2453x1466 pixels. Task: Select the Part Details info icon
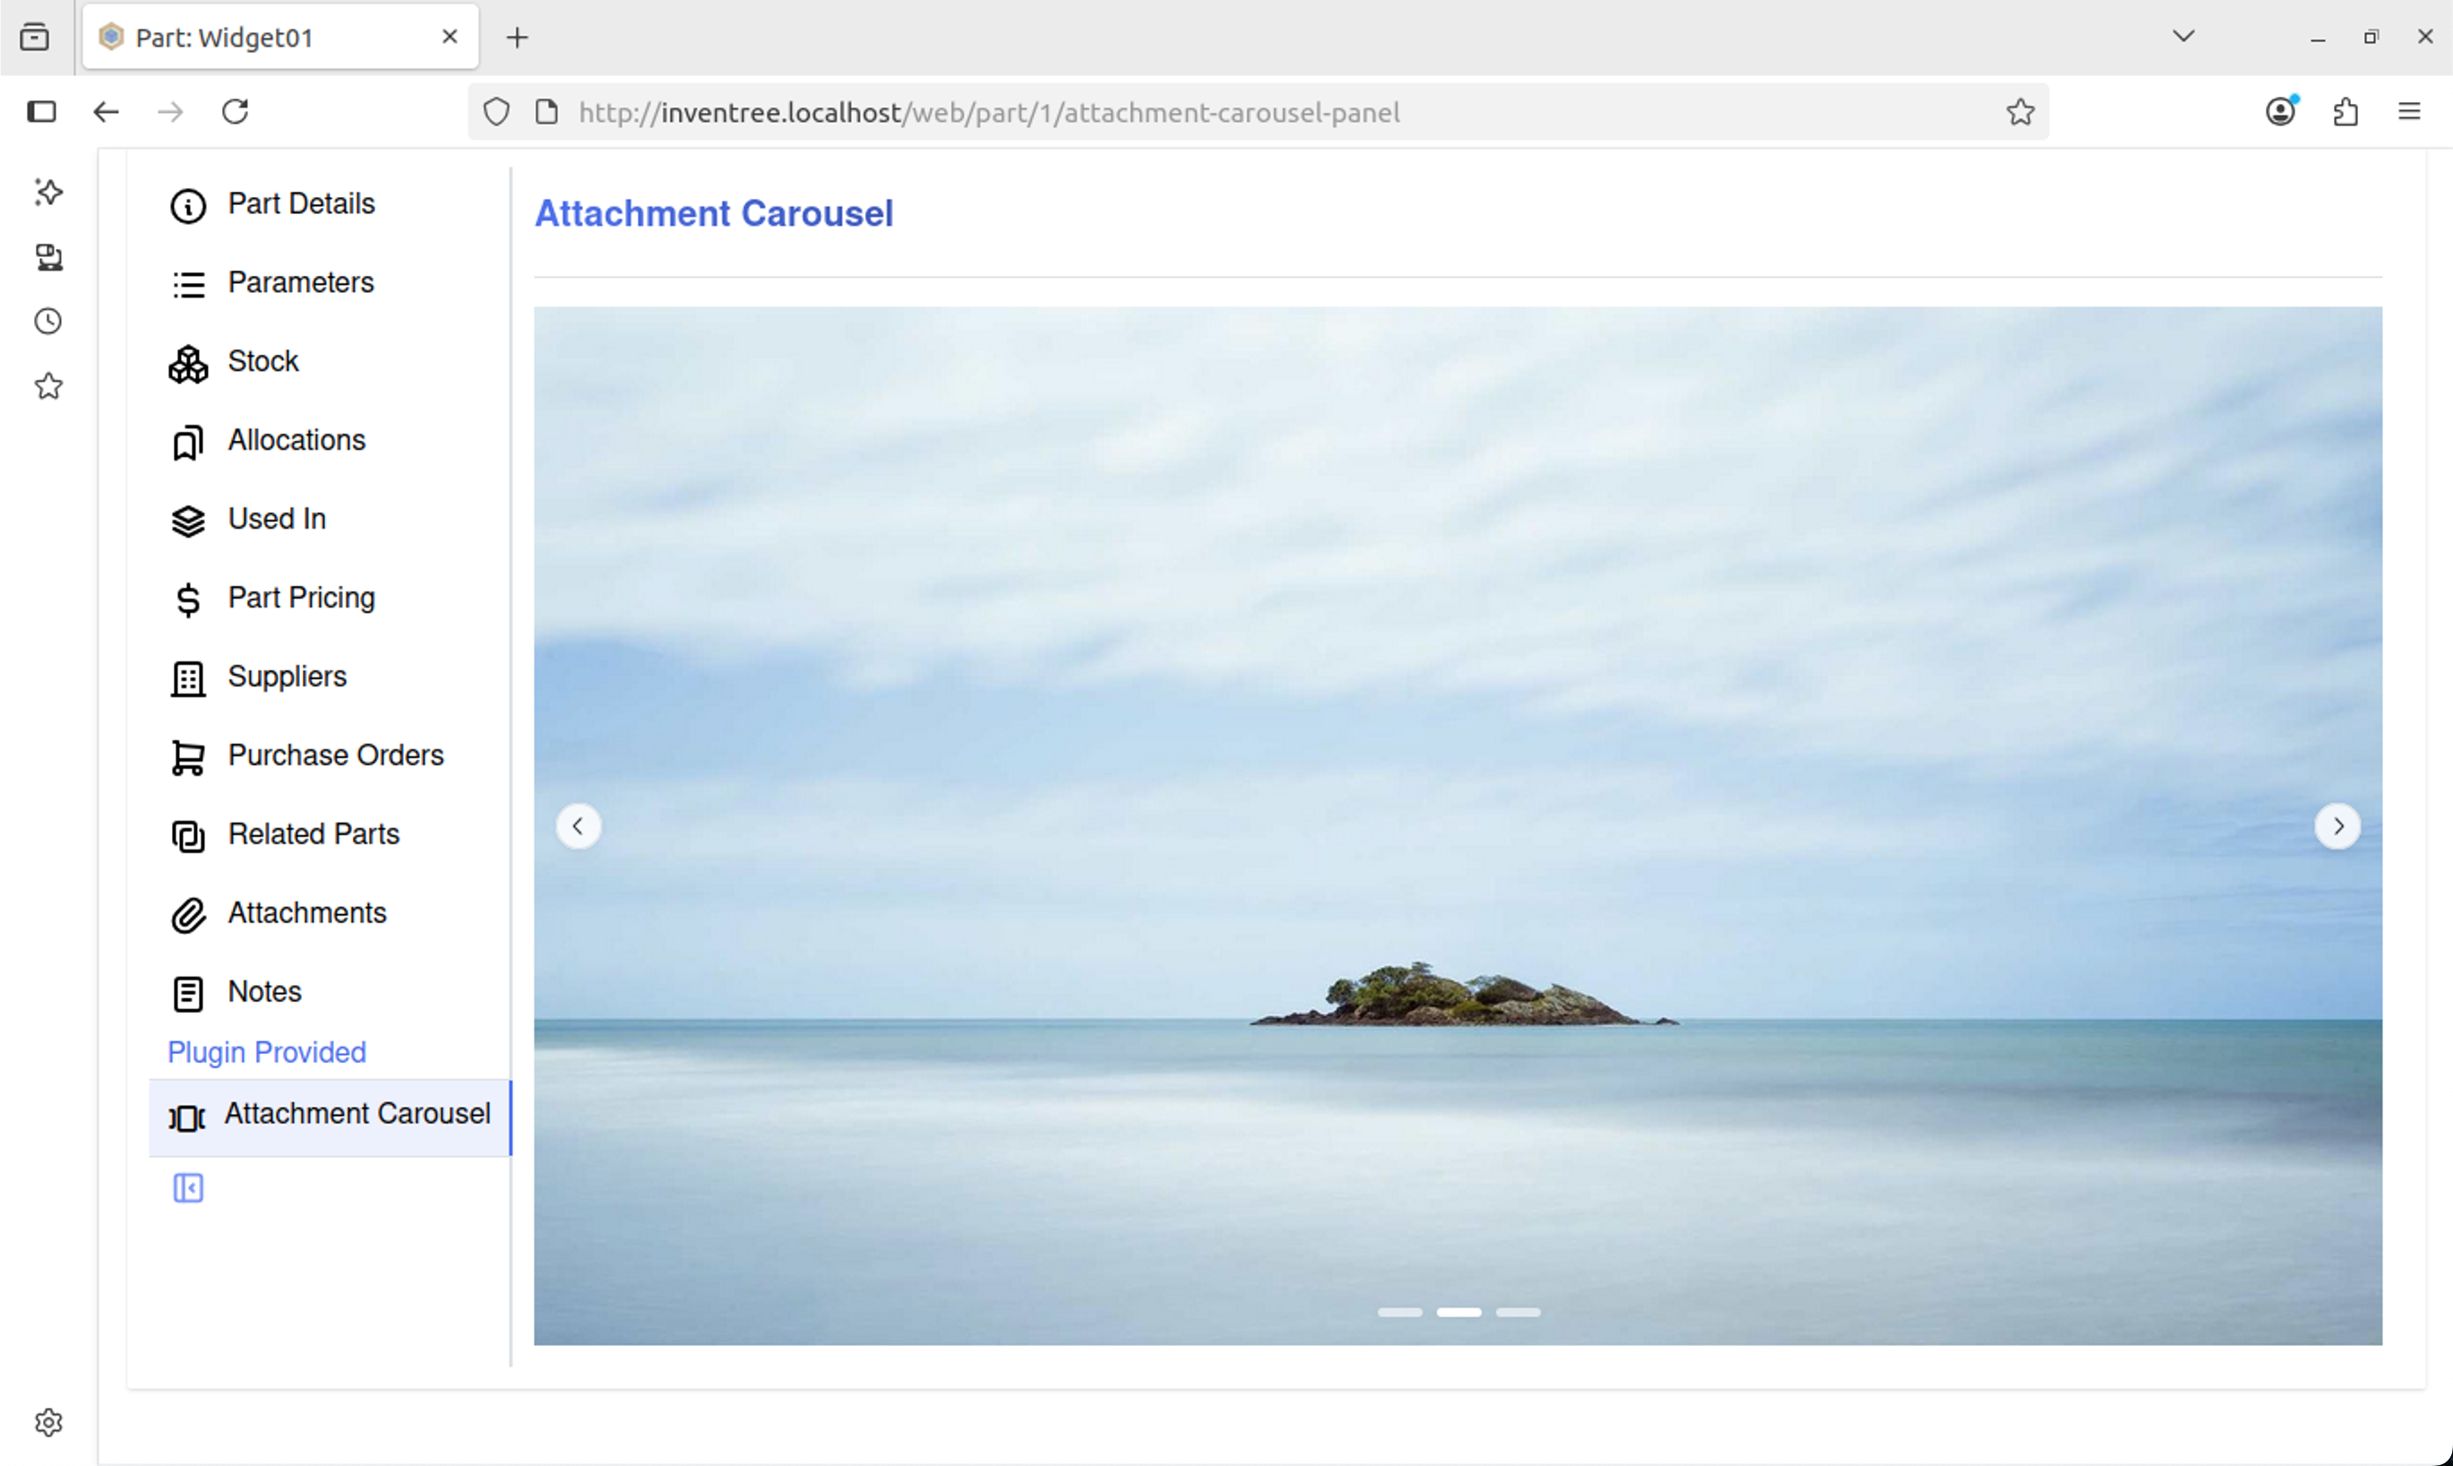tap(187, 205)
